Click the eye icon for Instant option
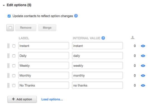 [143, 46]
